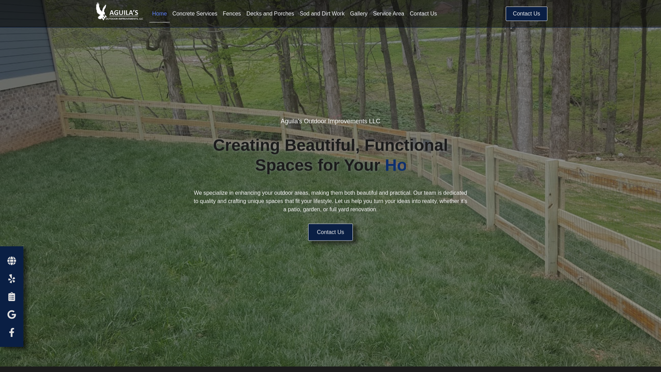Viewport: 661px width, 372px height.
Task: Open the website globe icon in sidebar
Action: [12, 261]
